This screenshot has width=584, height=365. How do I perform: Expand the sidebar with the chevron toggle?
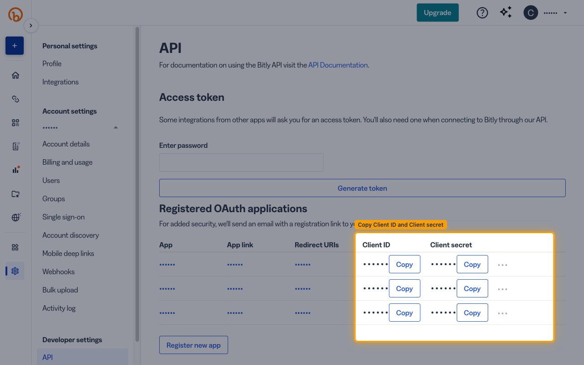tap(31, 26)
